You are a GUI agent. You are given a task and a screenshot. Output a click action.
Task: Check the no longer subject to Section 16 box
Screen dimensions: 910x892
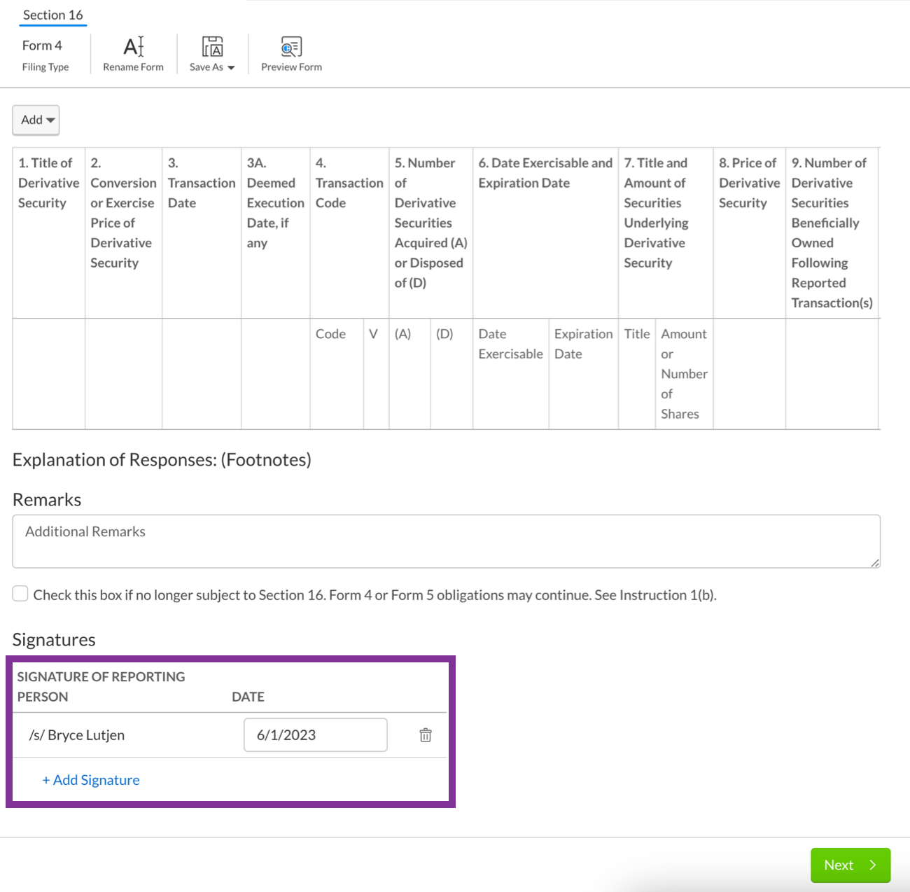point(20,594)
